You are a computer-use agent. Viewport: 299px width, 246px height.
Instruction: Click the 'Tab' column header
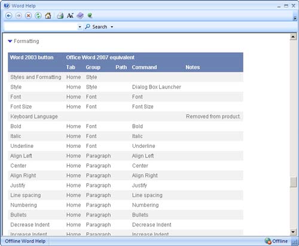coord(71,67)
